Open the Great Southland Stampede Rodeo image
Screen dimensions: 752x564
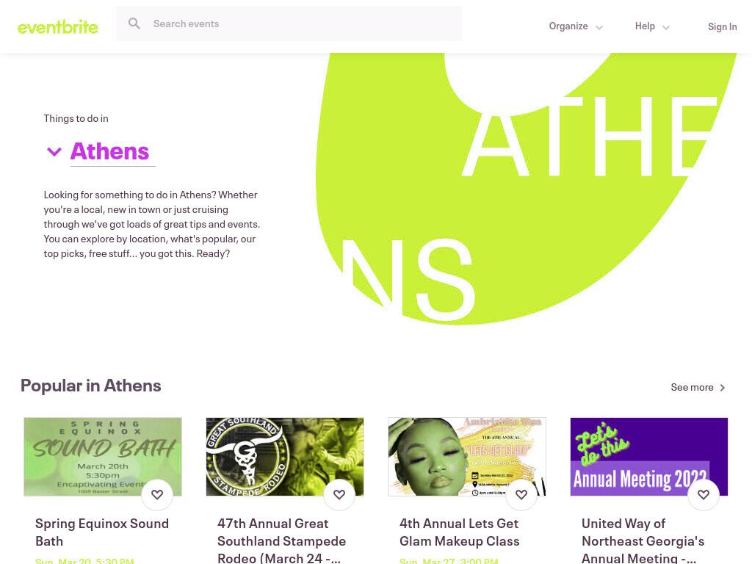tap(285, 457)
